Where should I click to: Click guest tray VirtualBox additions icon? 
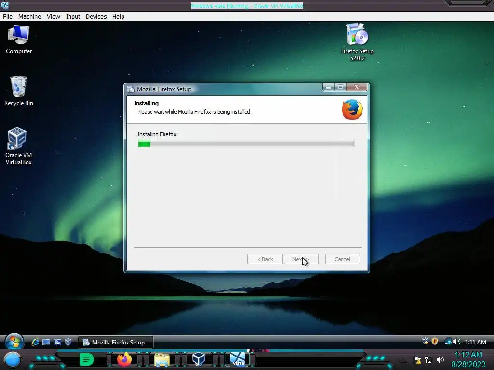[425, 341]
